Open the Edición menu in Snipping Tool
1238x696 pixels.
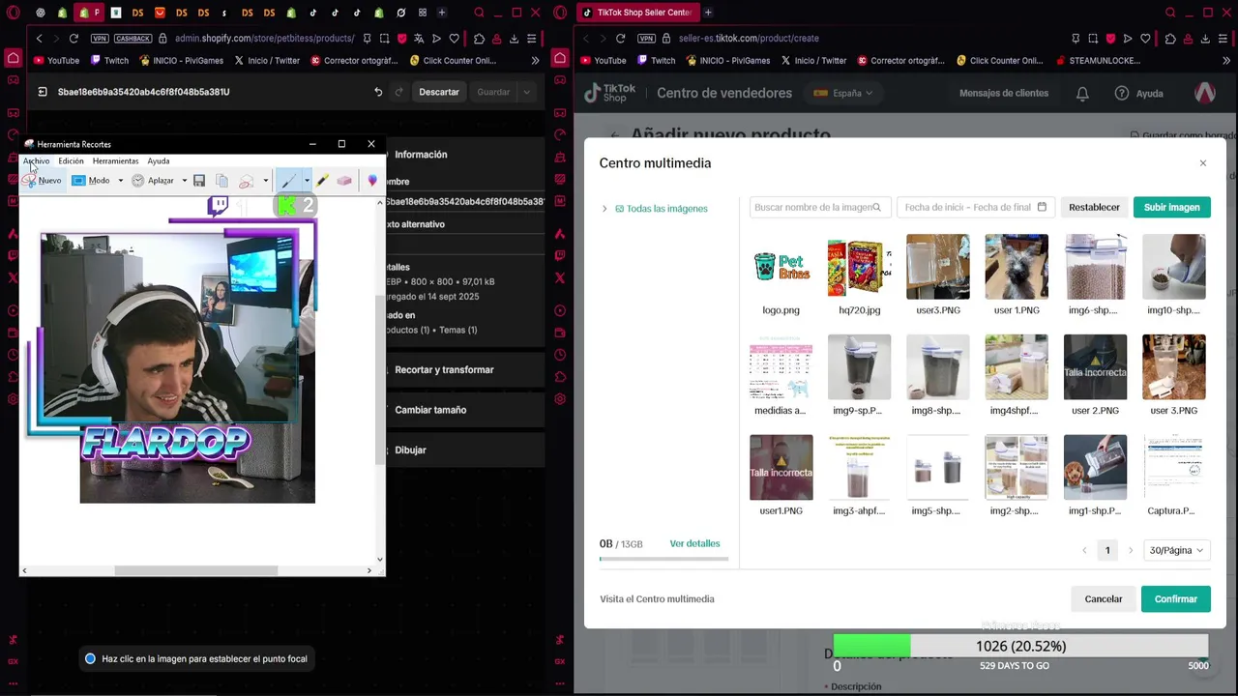(x=71, y=161)
